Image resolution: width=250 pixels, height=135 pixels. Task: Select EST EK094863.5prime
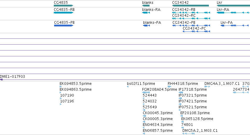75,90
